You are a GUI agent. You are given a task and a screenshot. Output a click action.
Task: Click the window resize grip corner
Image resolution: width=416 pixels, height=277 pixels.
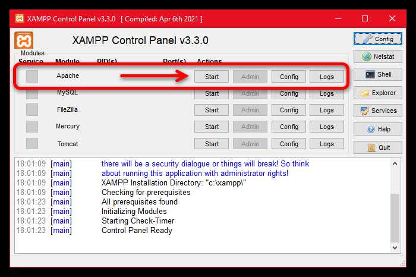[402, 263]
